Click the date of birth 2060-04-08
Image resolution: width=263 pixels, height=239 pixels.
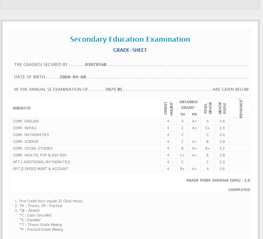[x=73, y=77]
